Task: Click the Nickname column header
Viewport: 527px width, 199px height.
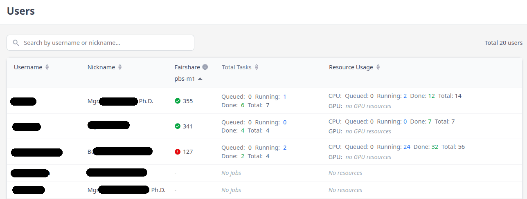Action: [x=101, y=67]
